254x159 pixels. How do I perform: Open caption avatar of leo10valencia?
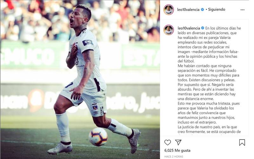click(x=169, y=30)
